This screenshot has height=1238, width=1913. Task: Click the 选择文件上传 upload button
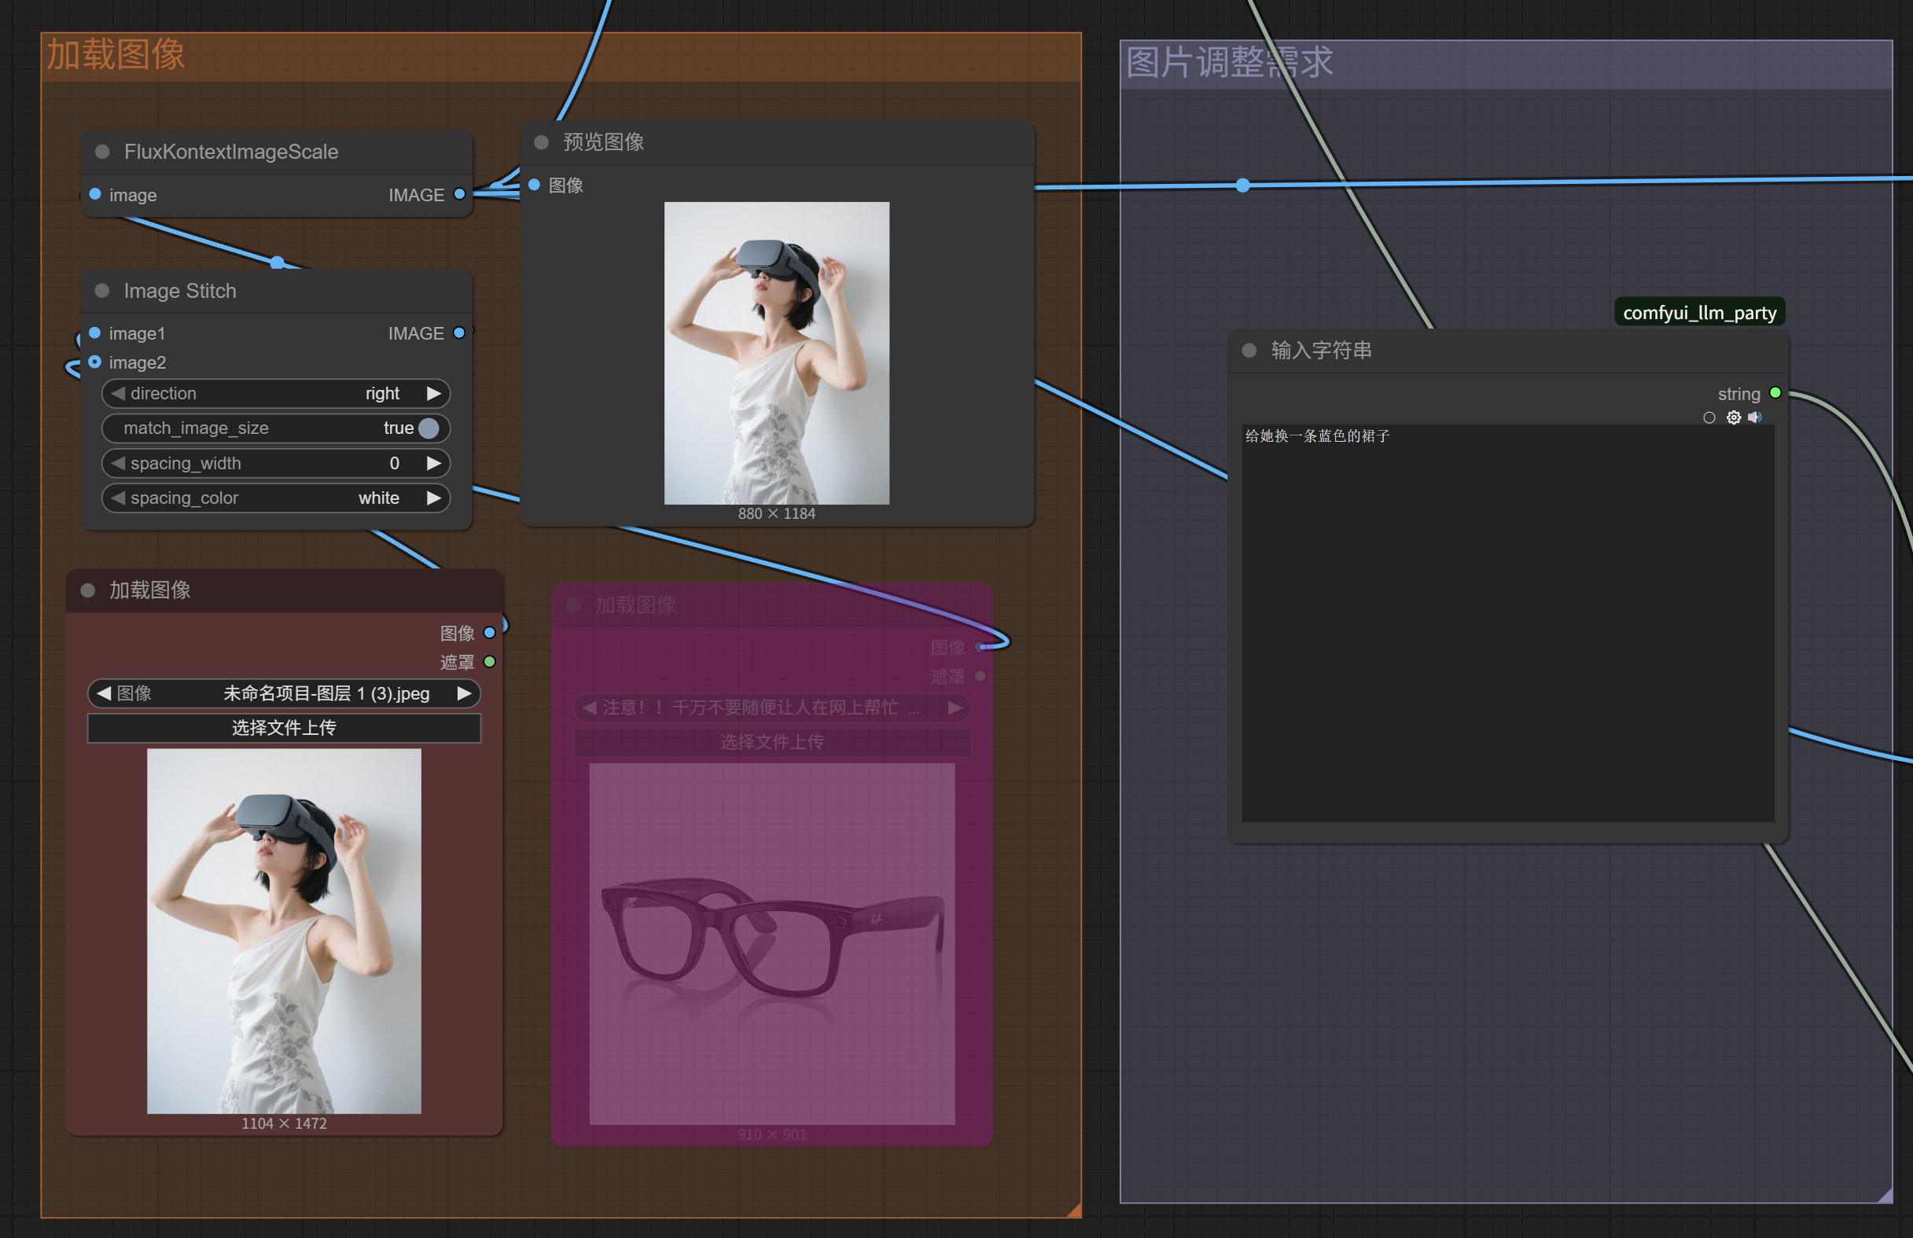coord(284,728)
